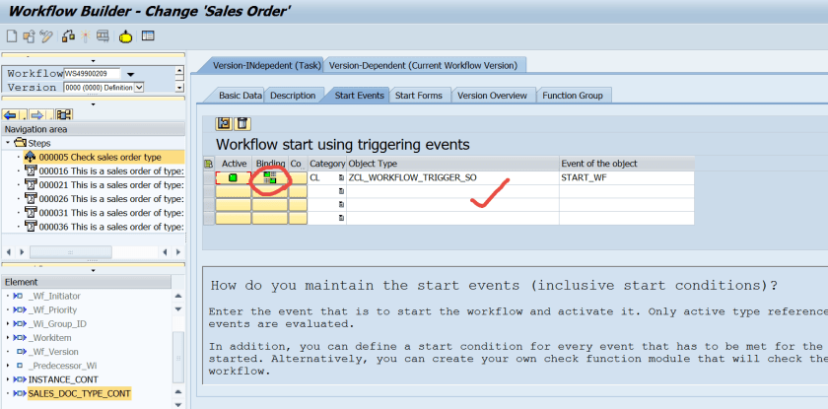The width and height of the screenshot is (828, 409).
Task: Switch to Version-INdepedent (Task) tab
Action: coord(266,65)
